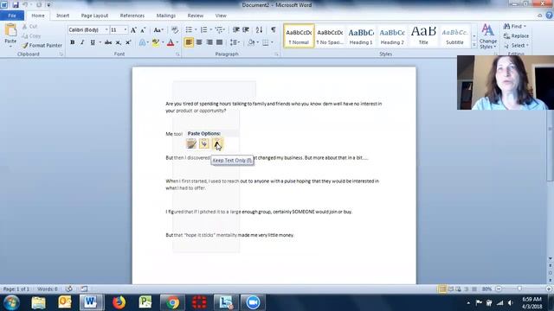Apply the Normal style
This screenshot has width=554, height=311.
point(299,36)
